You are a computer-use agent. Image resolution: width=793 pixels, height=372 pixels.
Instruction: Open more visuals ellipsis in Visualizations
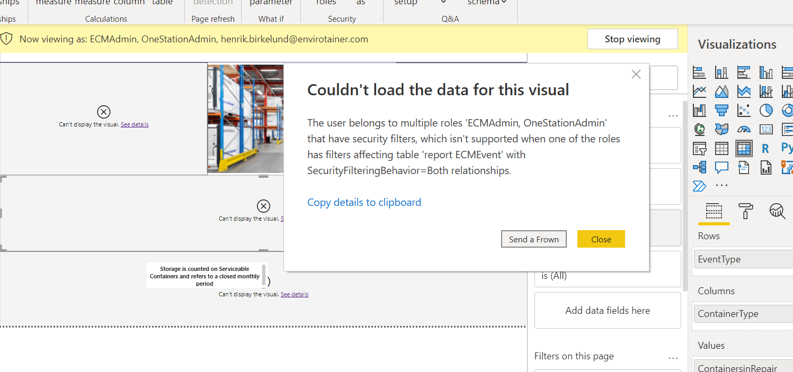point(721,186)
